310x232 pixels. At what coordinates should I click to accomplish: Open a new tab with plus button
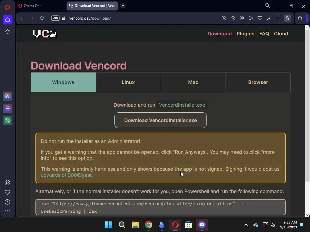pyautogui.click(x=123, y=6)
